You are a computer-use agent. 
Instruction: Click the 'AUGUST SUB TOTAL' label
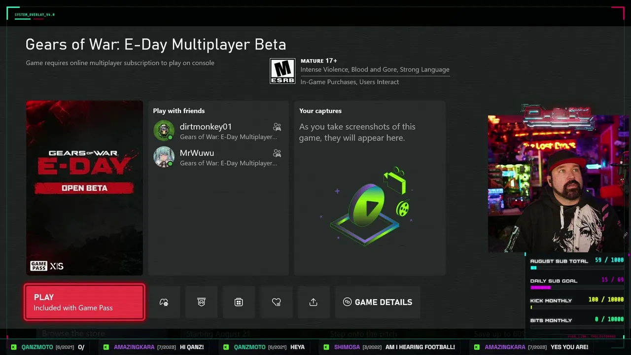(x=559, y=261)
